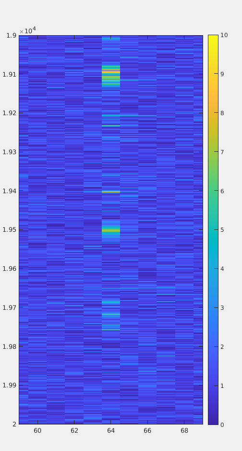Viewport: 242px width, 451px height.
Task: Click the colorbar tick label 8
Action: point(222,113)
